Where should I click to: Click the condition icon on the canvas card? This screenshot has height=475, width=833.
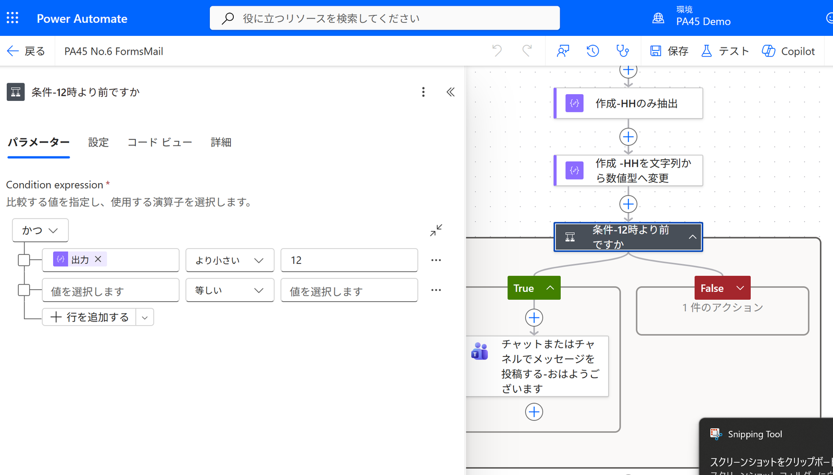[x=570, y=237]
